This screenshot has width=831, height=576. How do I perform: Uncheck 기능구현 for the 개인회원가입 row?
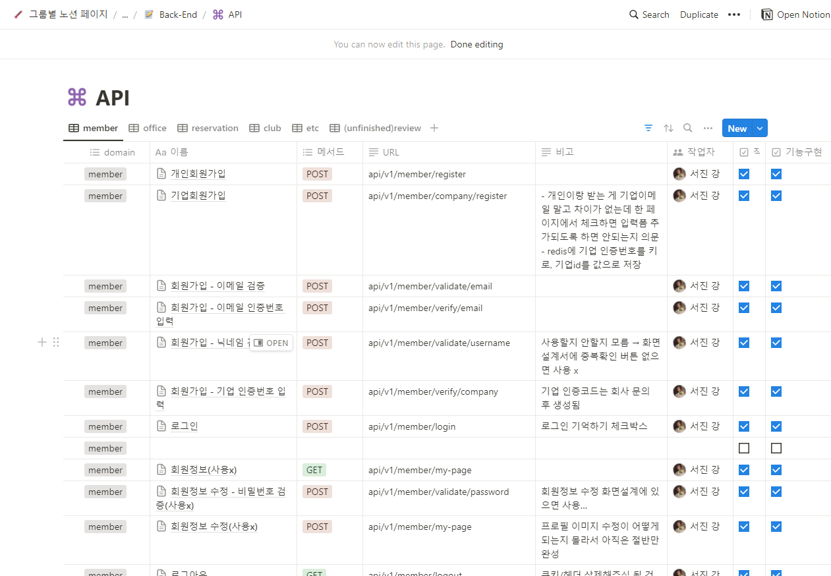point(776,173)
